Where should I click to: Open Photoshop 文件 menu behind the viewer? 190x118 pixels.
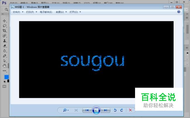click(x=13, y=3)
